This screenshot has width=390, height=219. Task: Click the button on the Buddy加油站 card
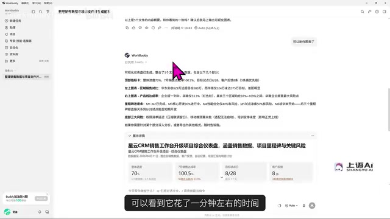(41, 198)
